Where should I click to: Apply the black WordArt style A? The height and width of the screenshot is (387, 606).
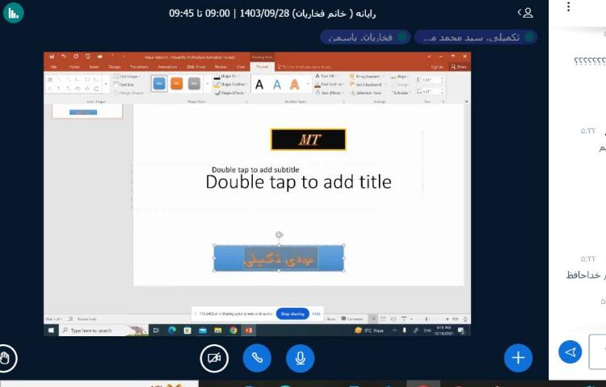(x=259, y=85)
